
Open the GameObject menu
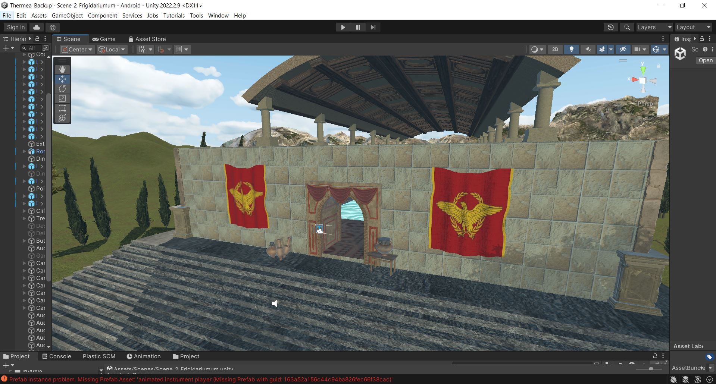click(67, 16)
